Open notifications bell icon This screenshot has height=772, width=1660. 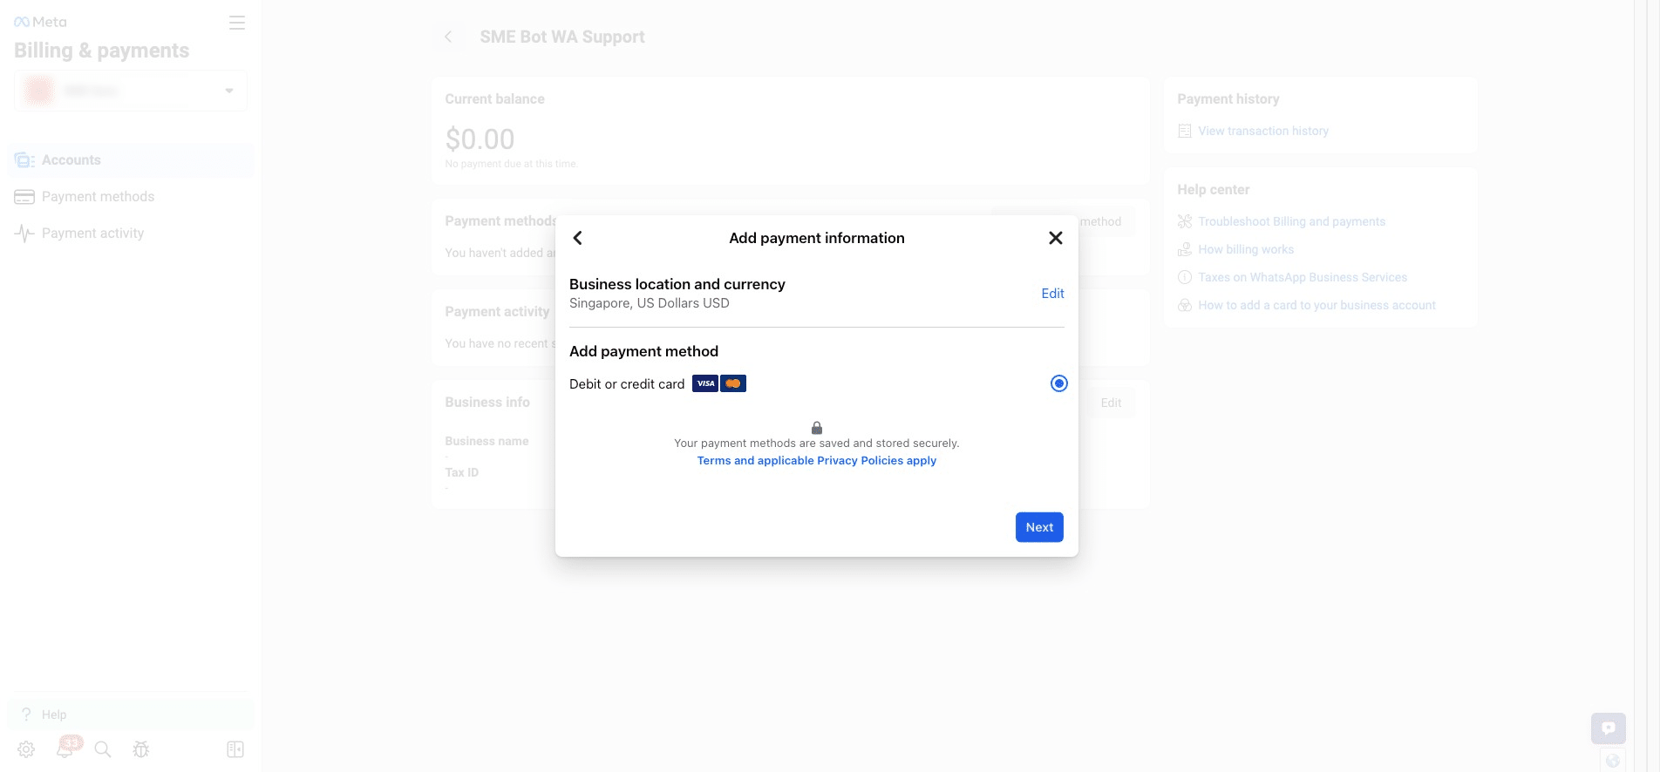click(65, 748)
